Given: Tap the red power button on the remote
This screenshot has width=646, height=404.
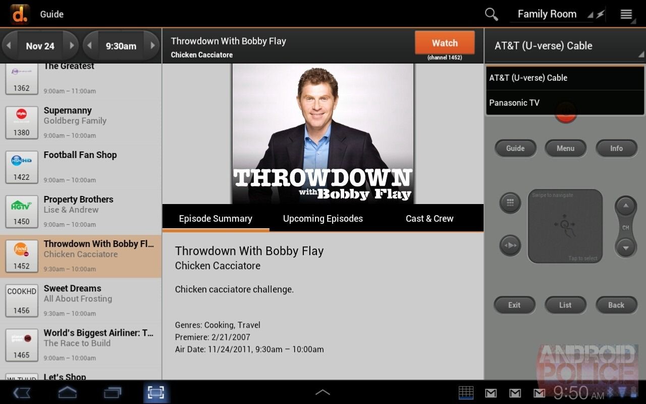Looking at the screenshot, I should [x=565, y=112].
